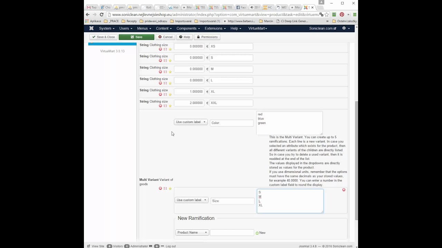
Task: Open the Menus dropdown menu
Action: (144, 28)
